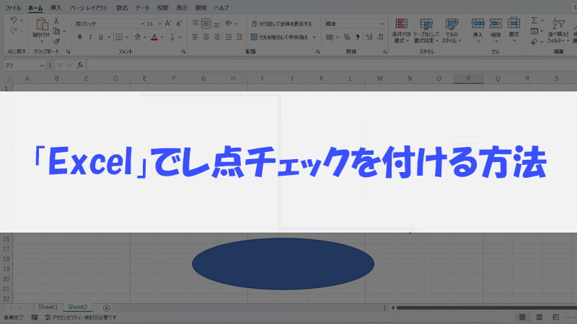Click the Paste (貼り付け) clipboard icon
The width and height of the screenshot is (577, 324).
coord(41,29)
